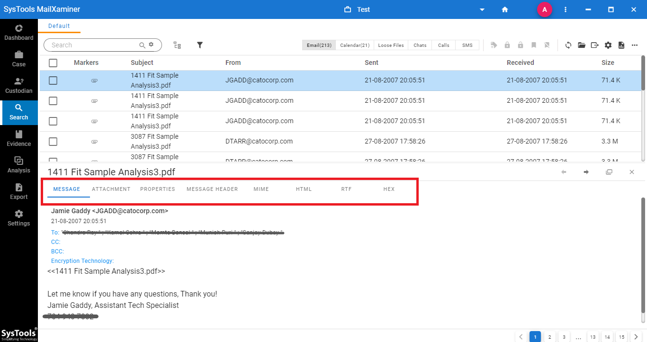647x342 pixels.
Task: Check the highlighted first 1411 Fit Sample row
Action: [53, 81]
